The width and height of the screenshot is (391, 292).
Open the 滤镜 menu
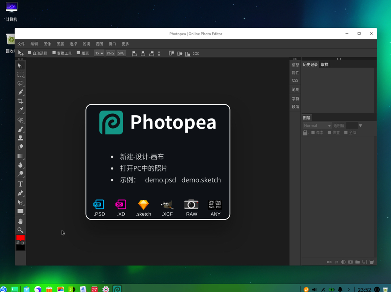coord(86,44)
